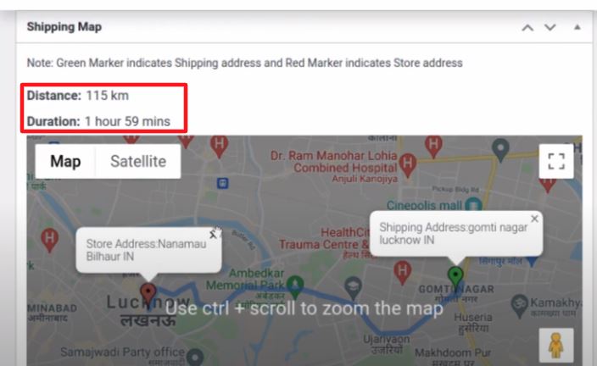Close the Store Address info window
Screen dimensions: 597x366
click(x=213, y=235)
